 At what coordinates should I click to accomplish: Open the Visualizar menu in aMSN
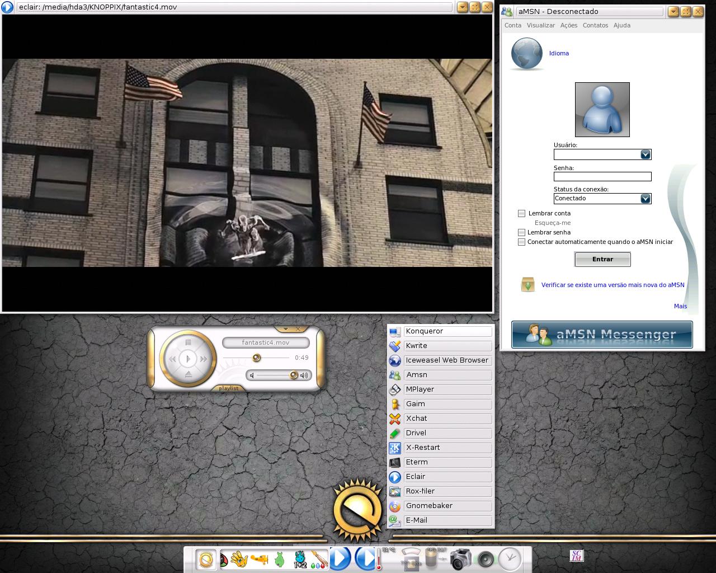pyautogui.click(x=541, y=25)
